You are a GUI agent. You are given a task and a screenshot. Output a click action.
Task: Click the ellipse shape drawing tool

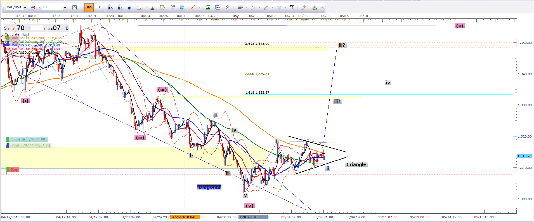(279, 8)
